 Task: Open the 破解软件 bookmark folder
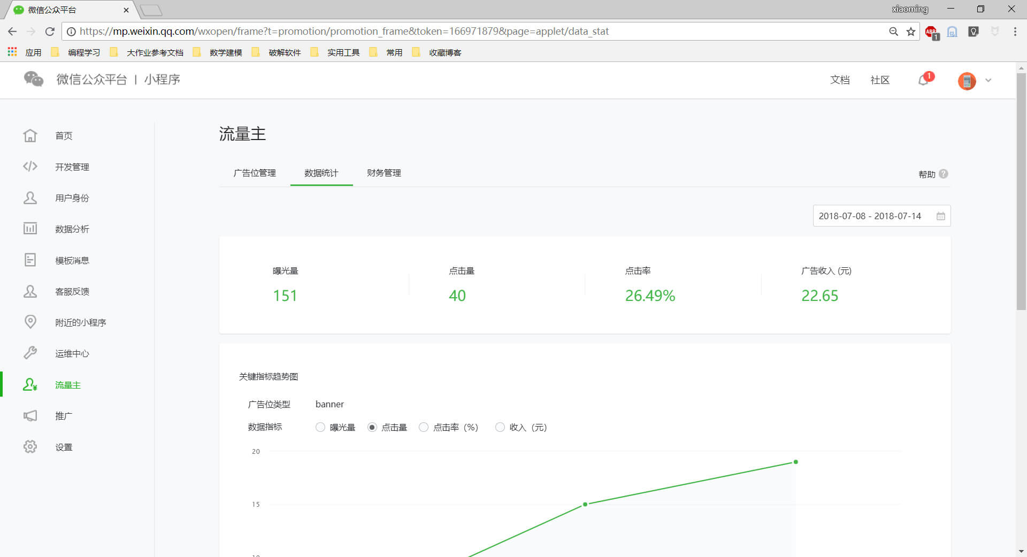click(x=277, y=52)
